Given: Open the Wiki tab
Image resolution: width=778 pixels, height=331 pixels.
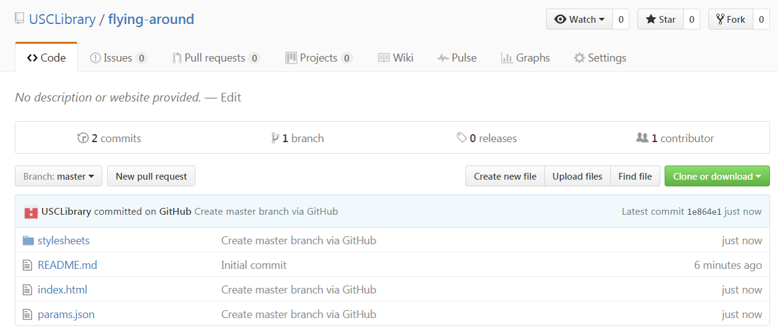Looking at the screenshot, I should [x=395, y=58].
